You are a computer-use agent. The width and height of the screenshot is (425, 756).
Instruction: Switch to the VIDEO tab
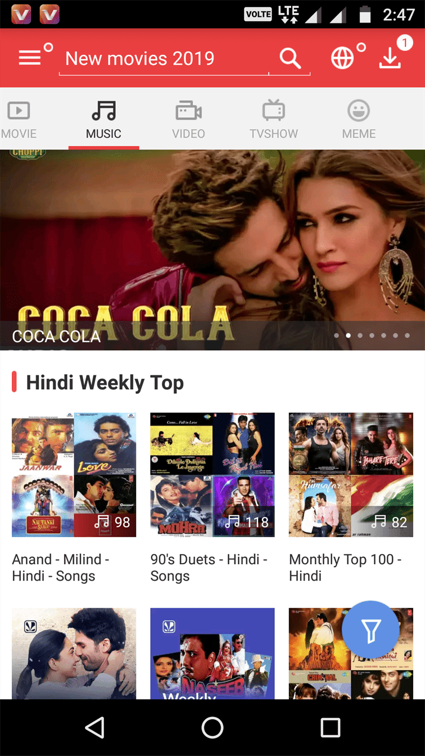point(188,119)
